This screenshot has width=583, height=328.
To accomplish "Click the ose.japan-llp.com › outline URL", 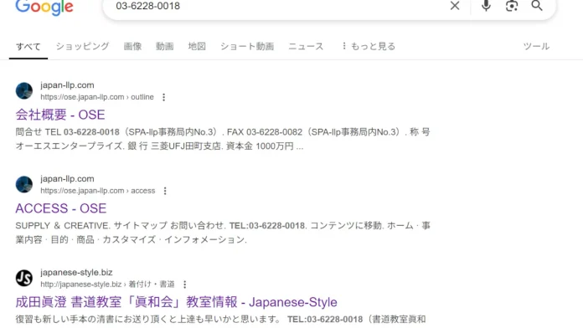I will point(97,97).
